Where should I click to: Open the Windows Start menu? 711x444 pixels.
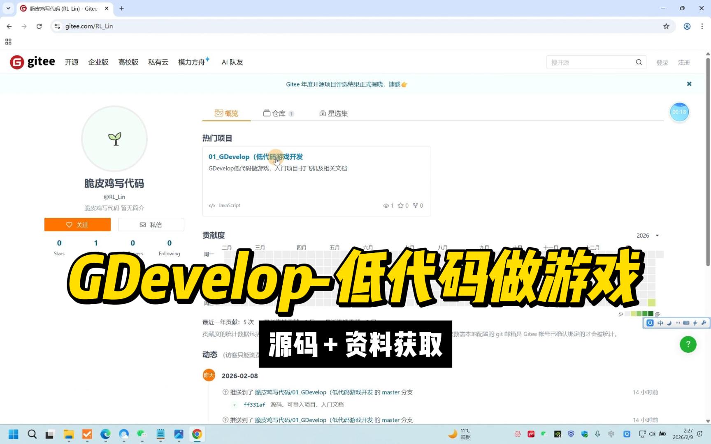click(x=14, y=434)
